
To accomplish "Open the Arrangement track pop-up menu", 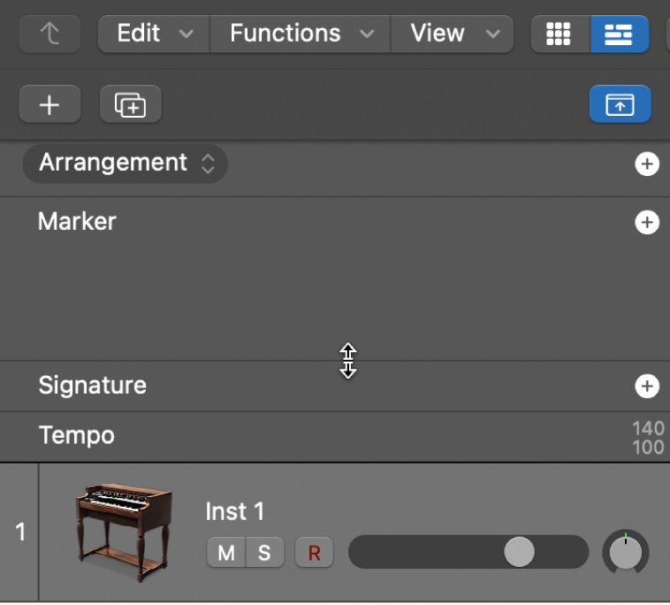I will (125, 164).
